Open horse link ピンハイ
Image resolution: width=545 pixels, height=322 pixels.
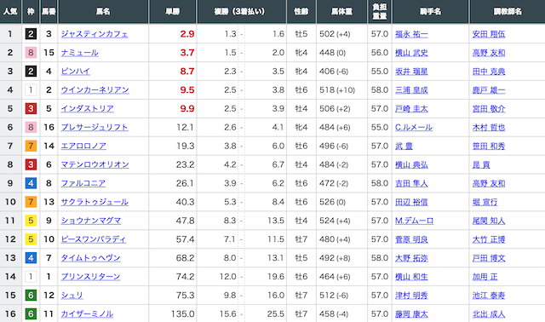click(x=76, y=72)
